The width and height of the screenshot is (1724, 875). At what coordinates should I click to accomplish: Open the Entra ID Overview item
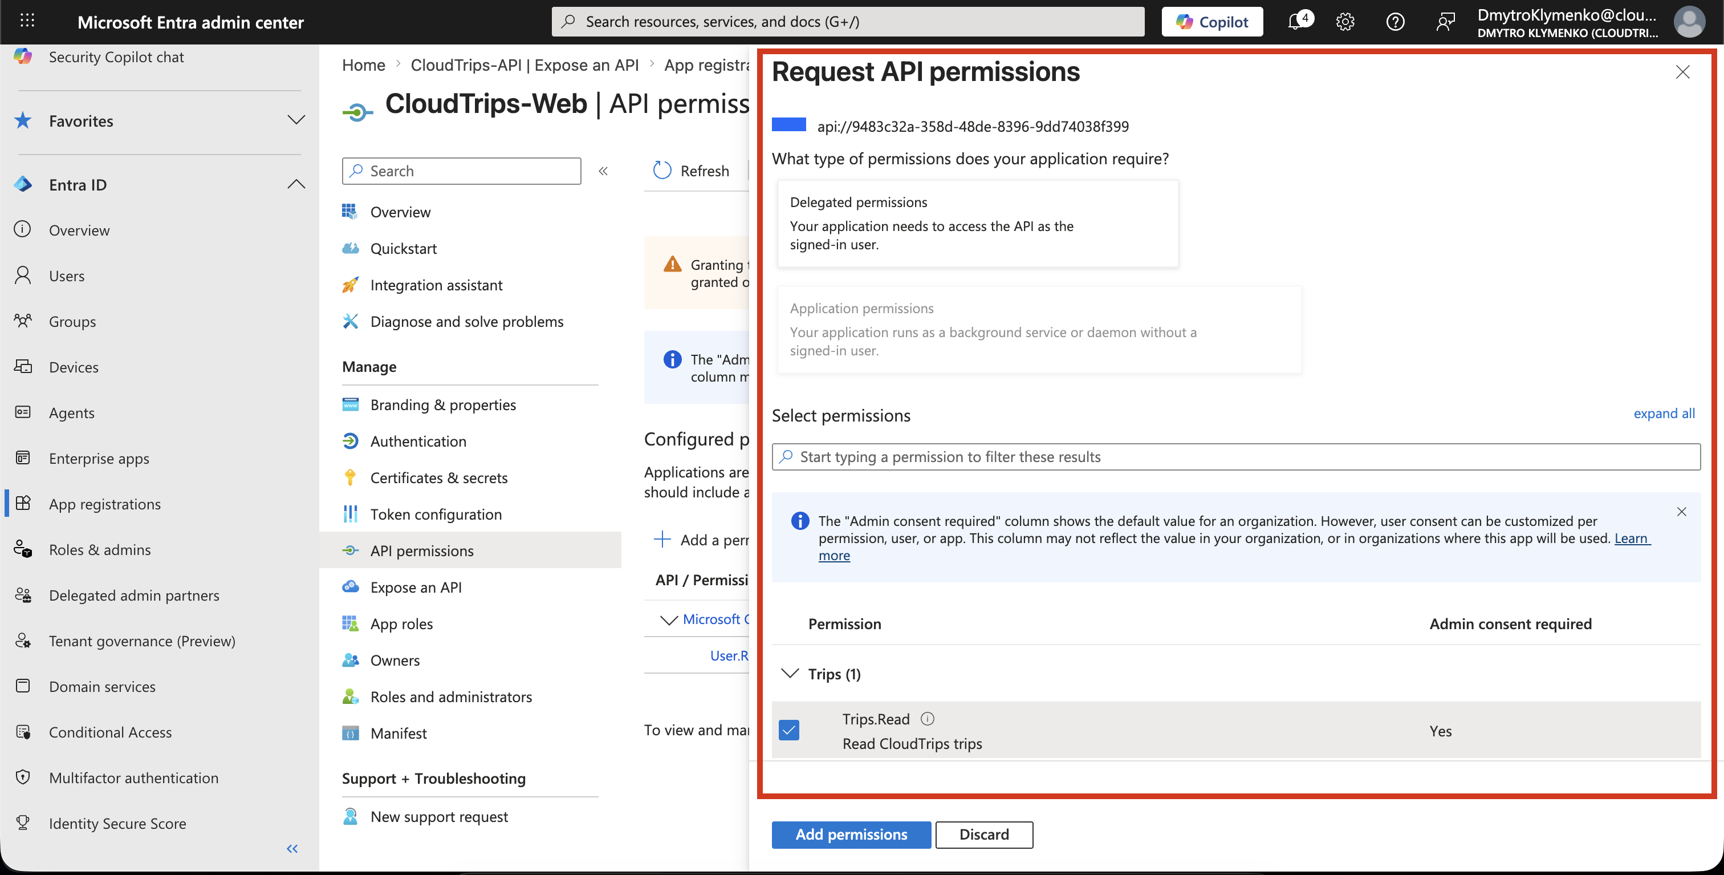[x=79, y=230]
